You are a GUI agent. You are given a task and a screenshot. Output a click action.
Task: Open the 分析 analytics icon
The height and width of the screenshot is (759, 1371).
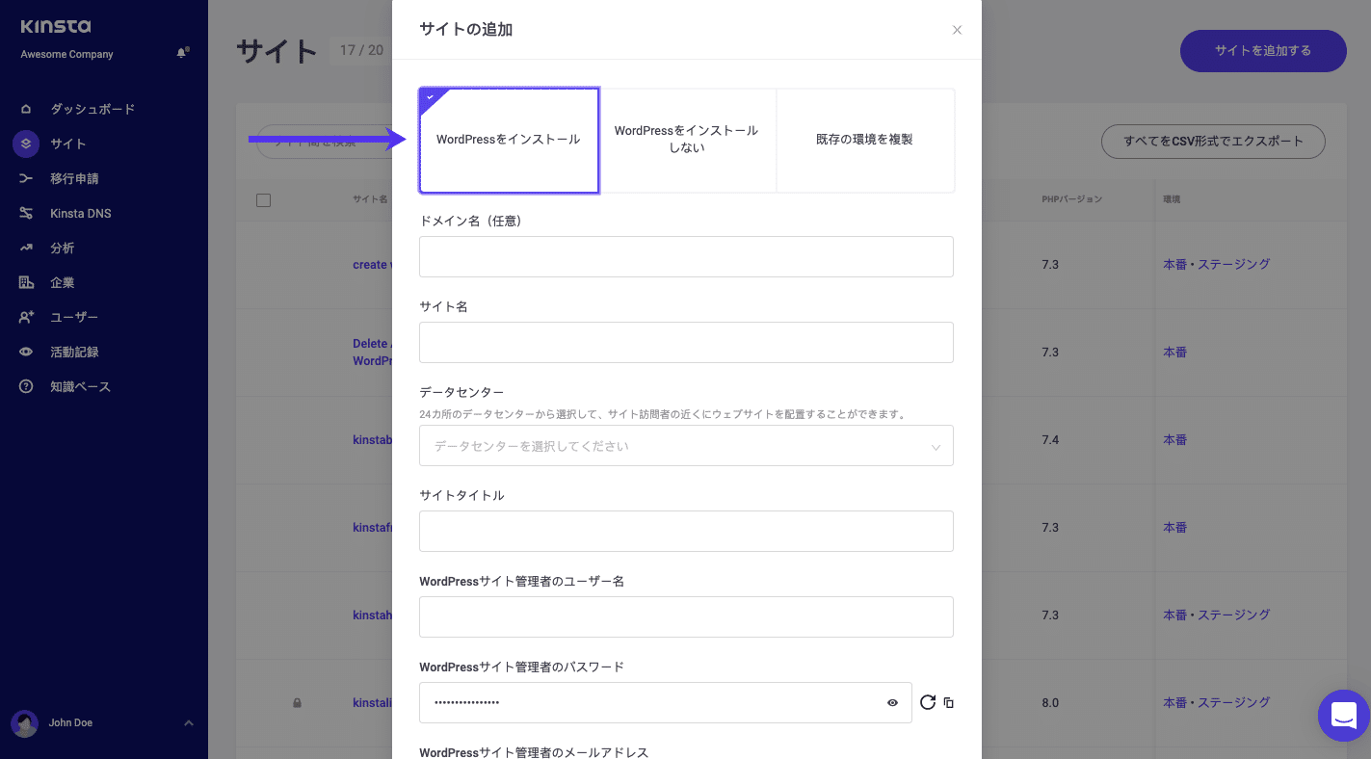pyautogui.click(x=26, y=247)
